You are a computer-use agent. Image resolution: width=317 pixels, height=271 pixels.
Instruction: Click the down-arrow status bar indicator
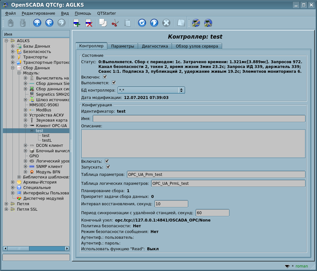click(x=287, y=266)
